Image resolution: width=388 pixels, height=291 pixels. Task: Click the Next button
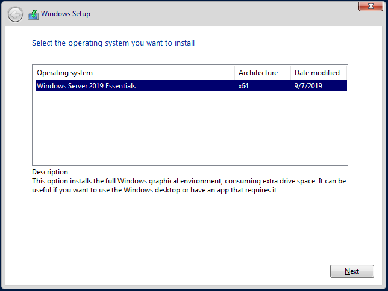pyautogui.click(x=352, y=271)
